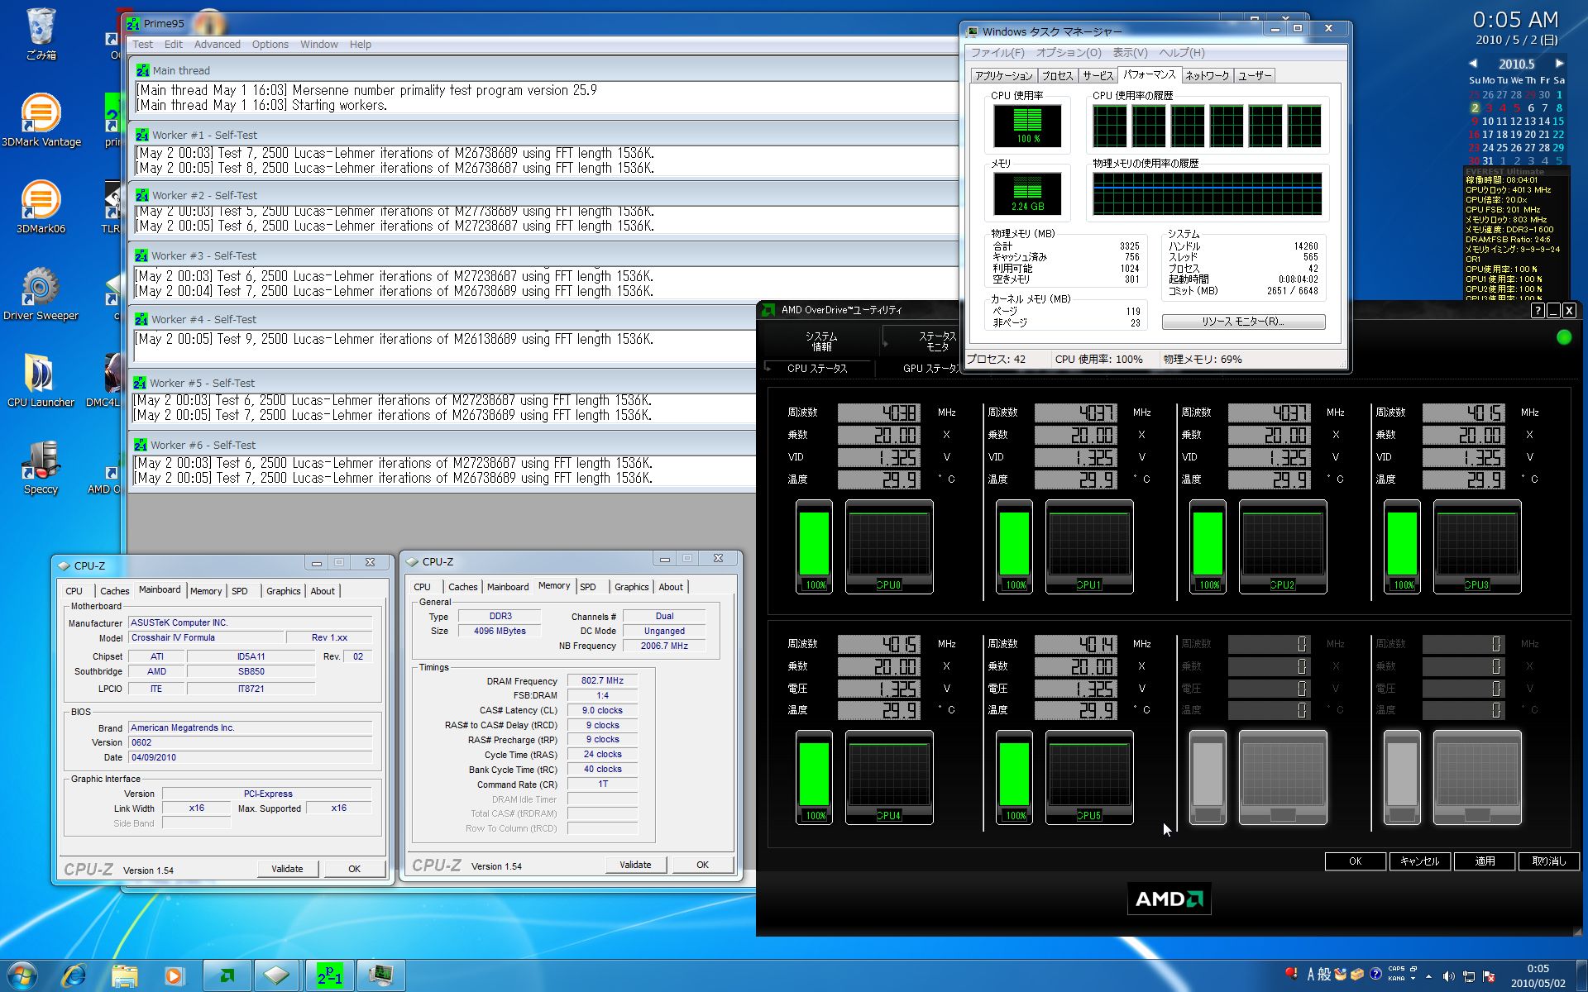The width and height of the screenshot is (1588, 992).
Task: Click キャンセル button in AMD OverDrive
Action: click(x=1419, y=861)
